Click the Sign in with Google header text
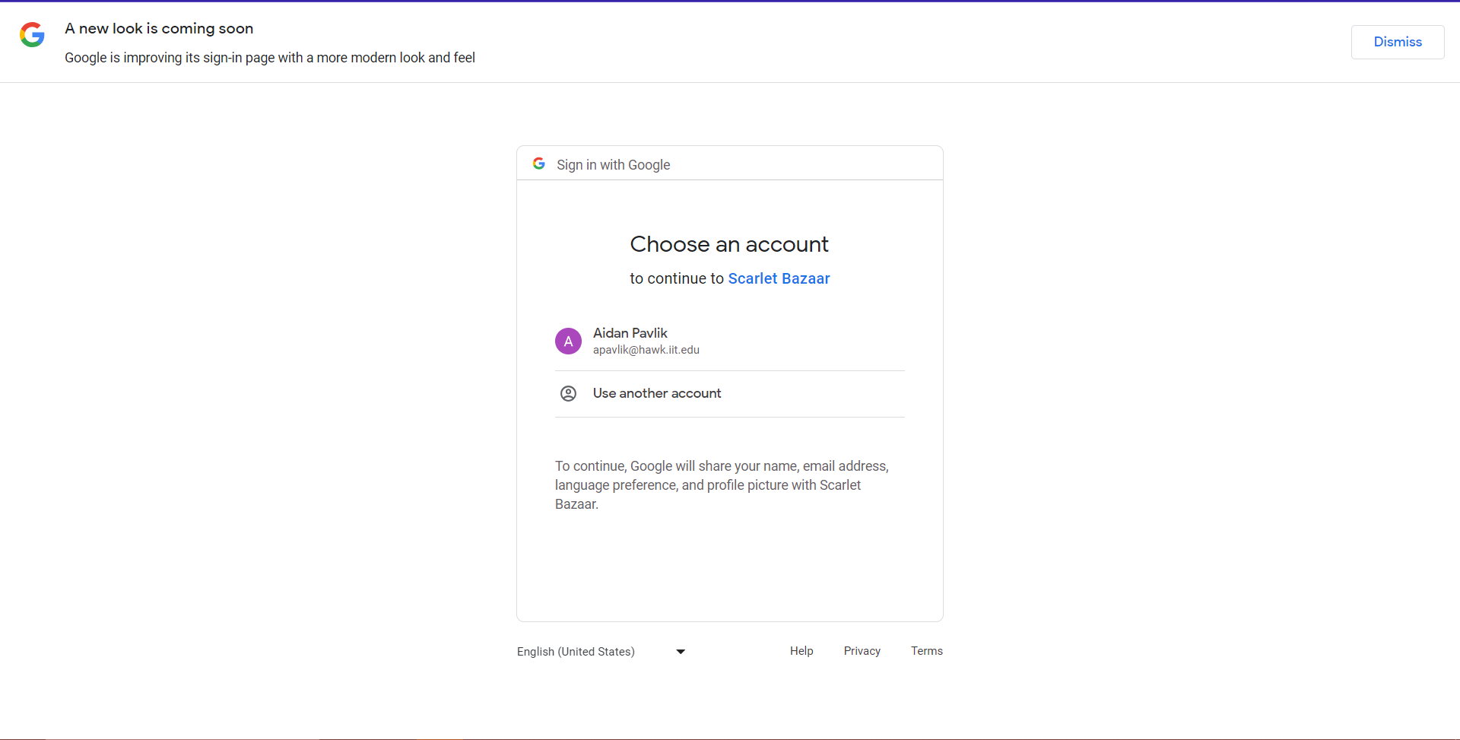 (613, 165)
